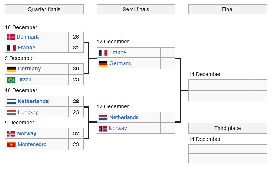The image size is (273, 169).
Task: Click the Denmark flag icon
Action: pyautogui.click(x=11, y=37)
